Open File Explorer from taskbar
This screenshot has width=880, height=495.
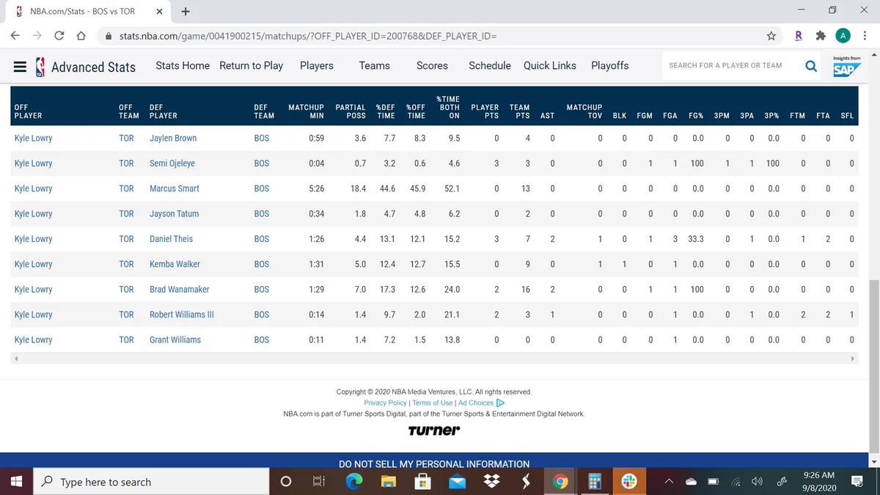389,482
